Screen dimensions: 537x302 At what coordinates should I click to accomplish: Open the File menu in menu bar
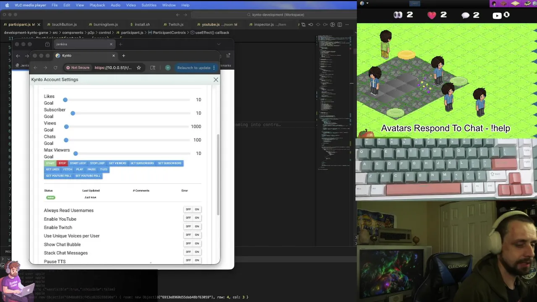click(x=55, y=5)
